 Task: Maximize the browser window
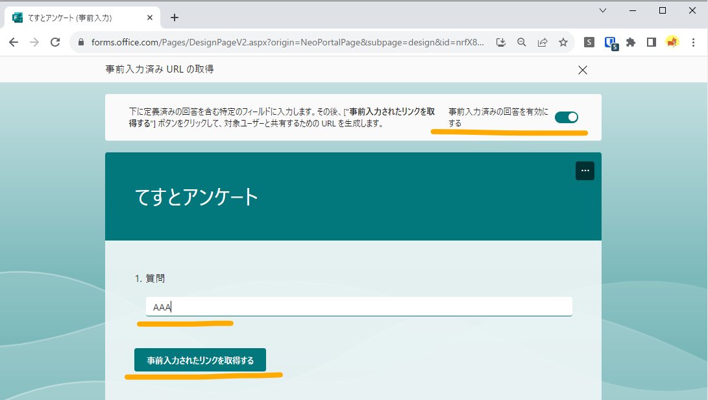click(x=663, y=10)
